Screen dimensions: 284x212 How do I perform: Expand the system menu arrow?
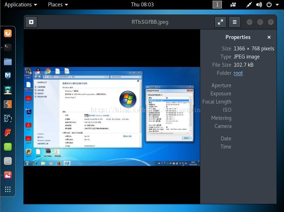click(x=277, y=5)
